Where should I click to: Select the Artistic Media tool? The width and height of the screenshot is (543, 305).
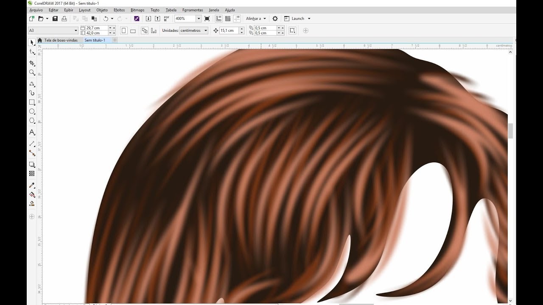pyautogui.click(x=32, y=93)
